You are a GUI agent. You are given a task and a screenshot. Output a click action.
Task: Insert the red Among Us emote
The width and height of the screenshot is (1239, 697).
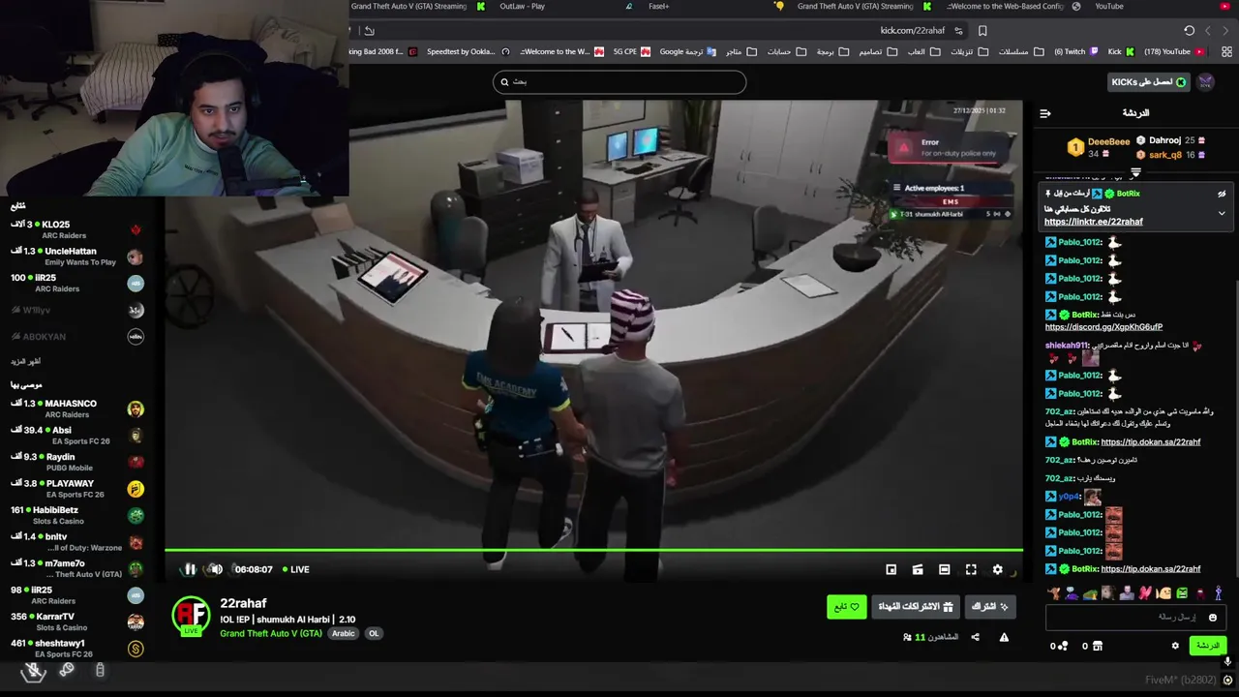click(x=1200, y=592)
